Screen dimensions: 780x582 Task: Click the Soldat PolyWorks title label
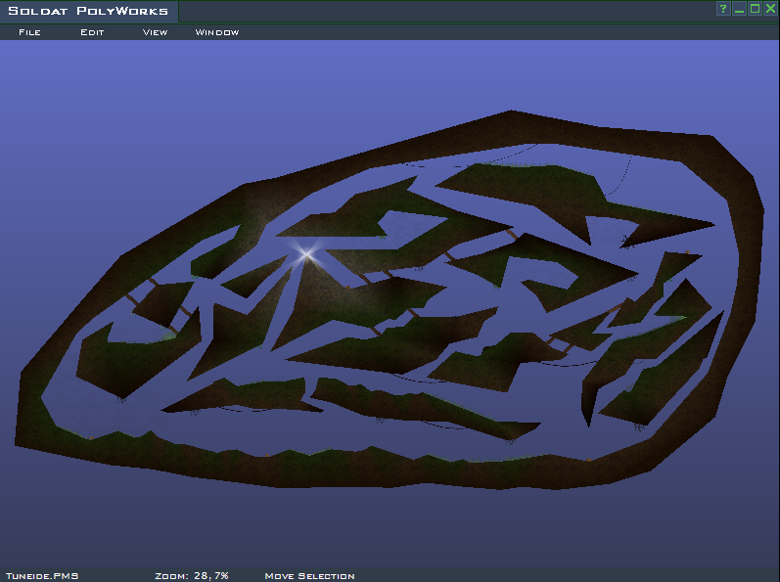click(88, 11)
